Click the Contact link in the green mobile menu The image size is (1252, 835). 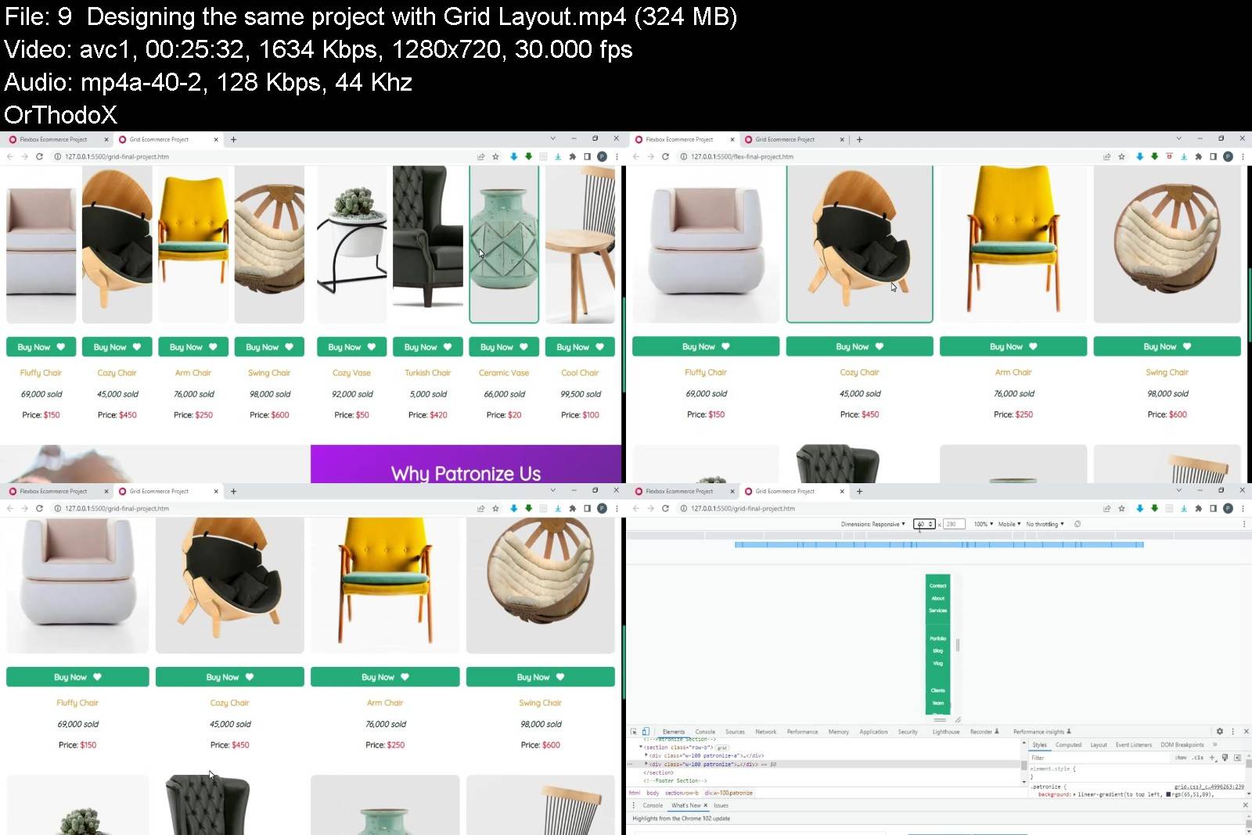point(937,586)
